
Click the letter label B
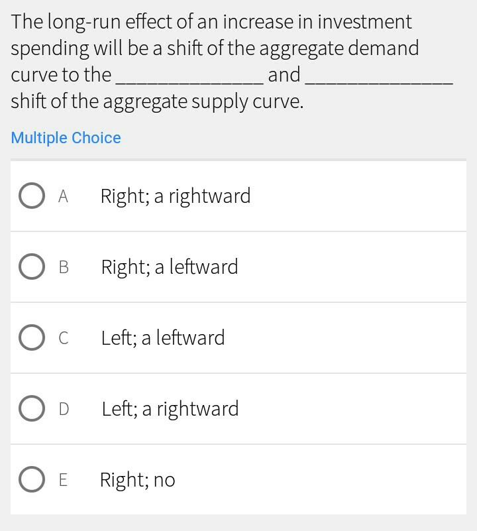coord(63,266)
